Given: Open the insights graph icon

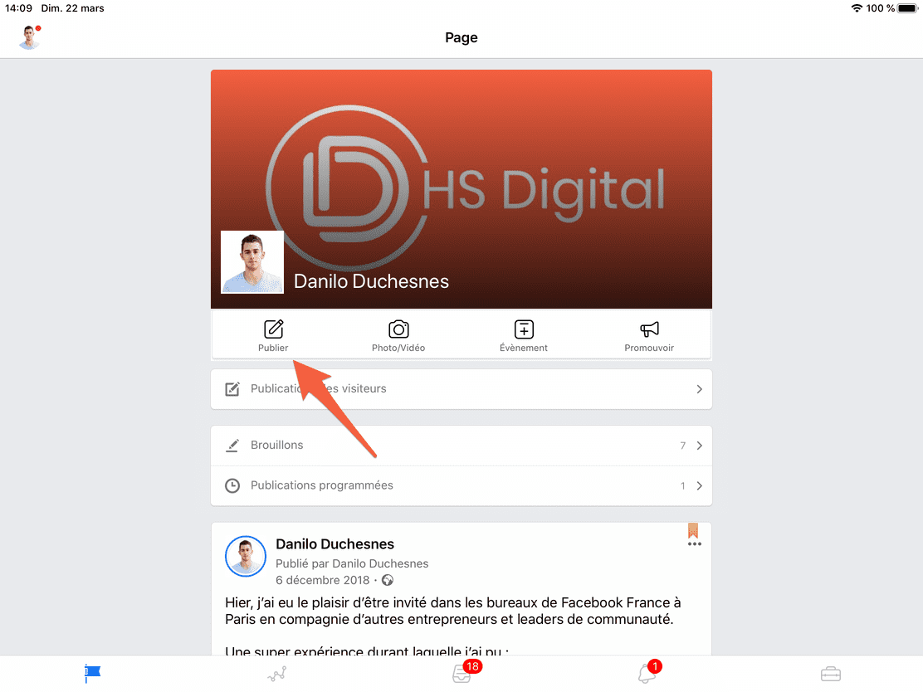Looking at the screenshot, I should tap(277, 674).
